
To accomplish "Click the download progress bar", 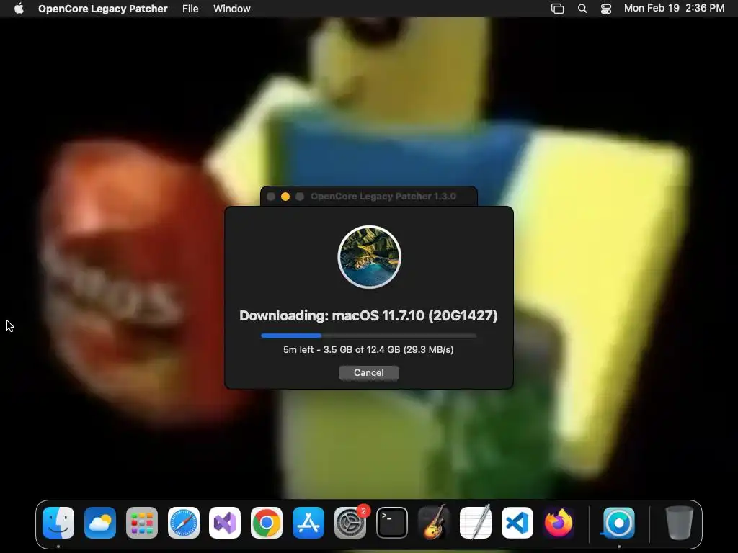I will (x=368, y=336).
